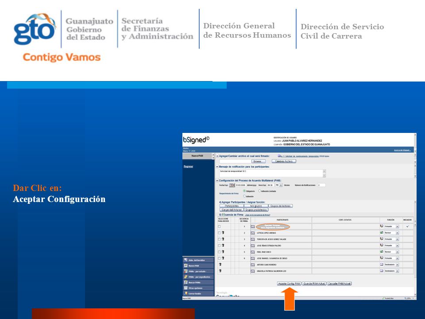The width and height of the screenshot is (425, 319).
Task: Click the contact card icon for Jose Iñaki Estrada
Action: [253, 246]
